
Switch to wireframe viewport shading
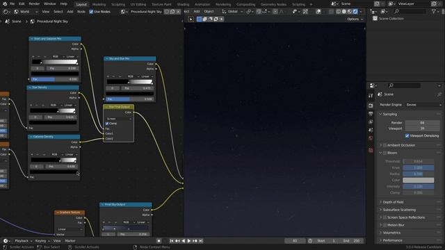(339, 12)
